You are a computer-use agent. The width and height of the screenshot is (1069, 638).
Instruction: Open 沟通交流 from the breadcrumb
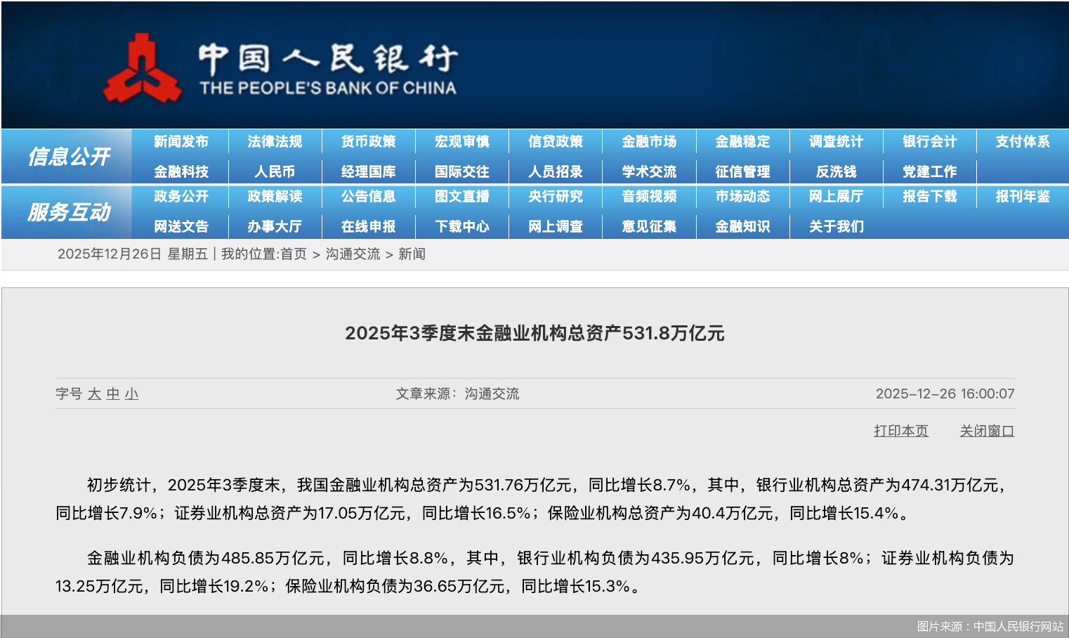tap(353, 254)
